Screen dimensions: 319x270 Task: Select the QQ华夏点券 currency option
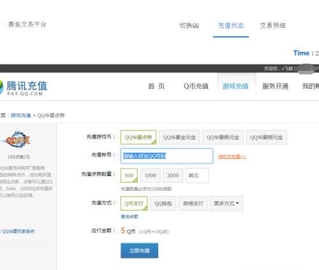click(138, 137)
